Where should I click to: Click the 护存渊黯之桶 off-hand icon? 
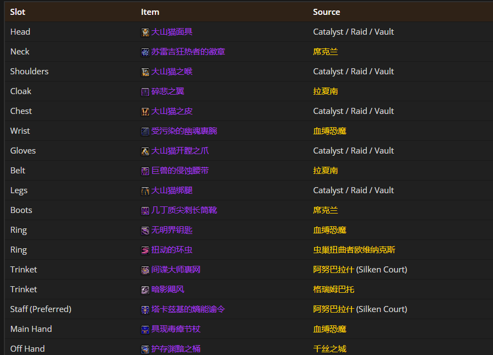pos(145,349)
